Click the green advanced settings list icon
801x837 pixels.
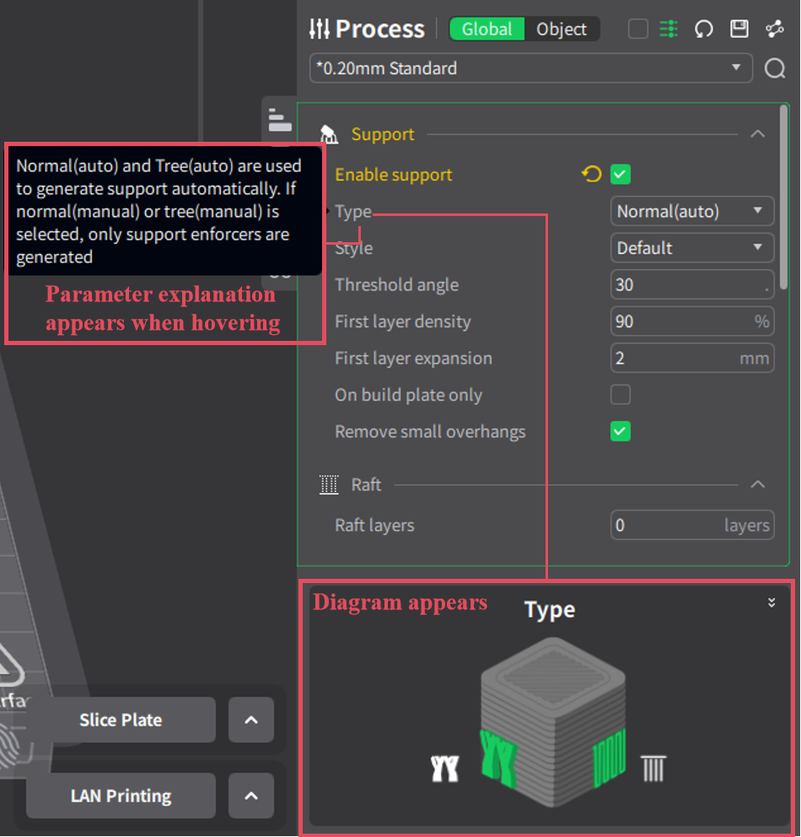[x=669, y=30]
